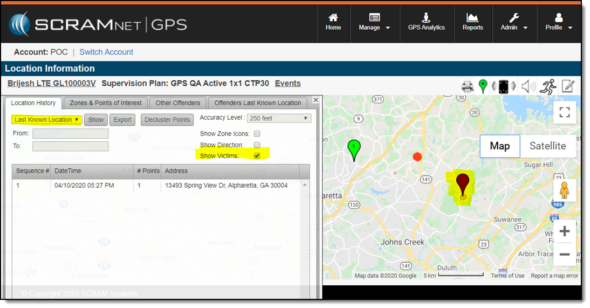Toggle fullscreen map view
590x308 pixels.
[x=564, y=112]
